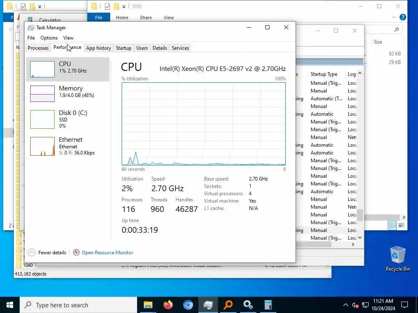Image resolution: width=418 pixels, height=313 pixels.
Task: Click the vertical scrollbar thumb in Services window
Action: point(360,215)
